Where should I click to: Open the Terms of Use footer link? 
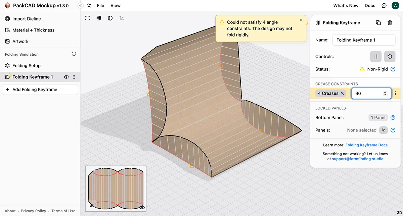coord(63,211)
